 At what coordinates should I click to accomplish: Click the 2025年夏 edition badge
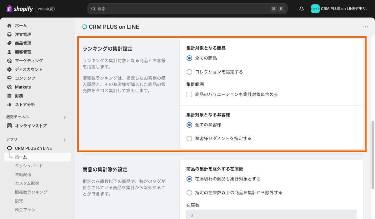[45, 9]
